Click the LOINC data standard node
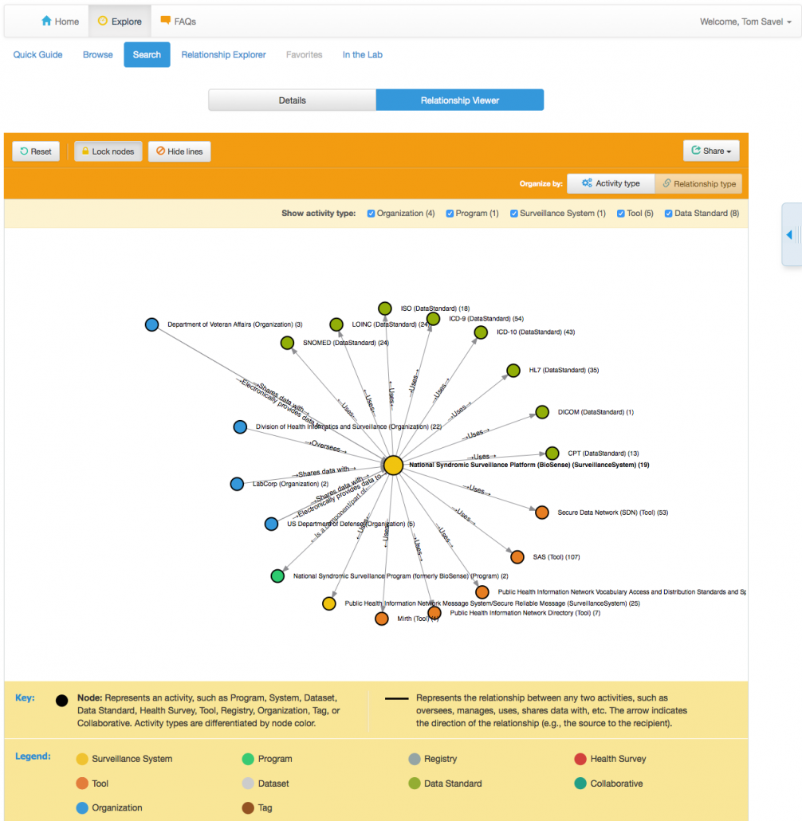Viewport: 802px width, 821px height. click(x=336, y=324)
